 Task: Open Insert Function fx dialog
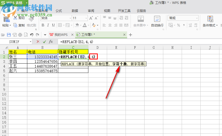(51, 42)
